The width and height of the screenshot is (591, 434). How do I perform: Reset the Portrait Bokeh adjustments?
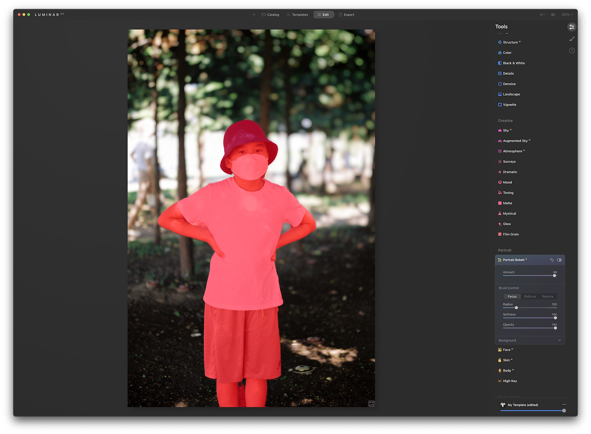coord(552,260)
